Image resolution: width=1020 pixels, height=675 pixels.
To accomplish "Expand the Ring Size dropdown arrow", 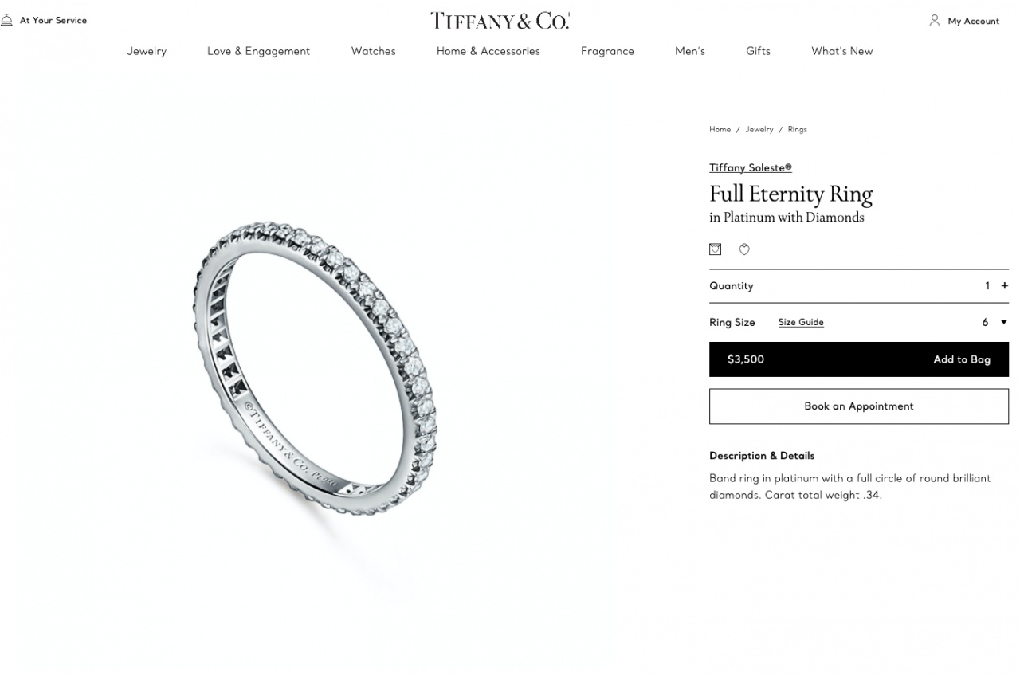I will point(1003,322).
